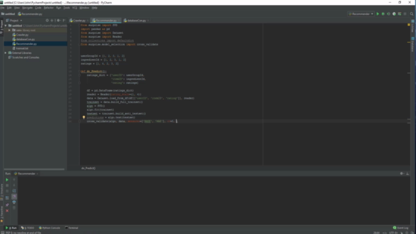Open the Run menu
The height and width of the screenshot is (234, 416).
pos(58,8)
